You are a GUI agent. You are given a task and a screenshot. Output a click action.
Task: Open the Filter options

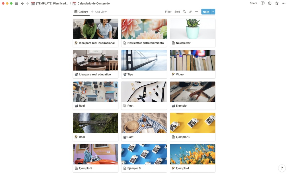click(x=168, y=11)
